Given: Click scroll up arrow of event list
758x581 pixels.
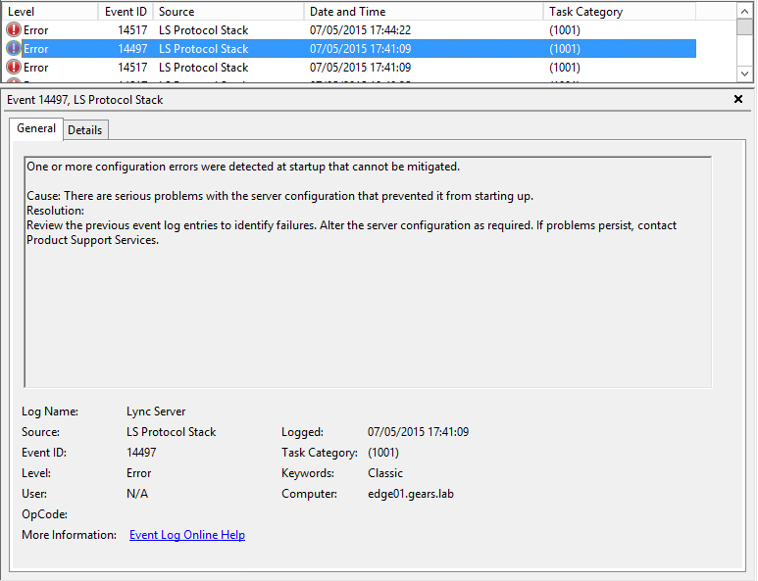Looking at the screenshot, I should pos(744,11).
